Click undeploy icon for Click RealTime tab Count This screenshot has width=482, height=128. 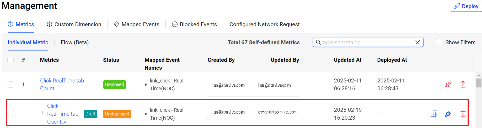[x=448, y=85]
